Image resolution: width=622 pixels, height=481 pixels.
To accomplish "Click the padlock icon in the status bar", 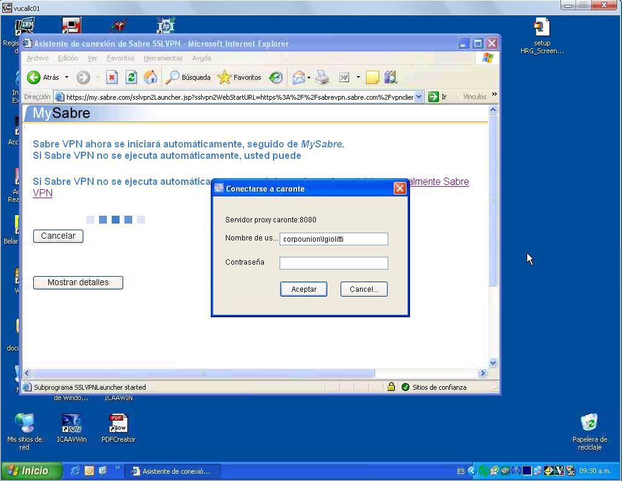I will (391, 387).
